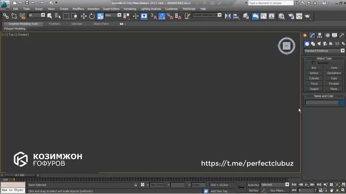This screenshot has width=346, height=194.
Task: Open the object color swatch
Action: pyautogui.click(x=342, y=102)
